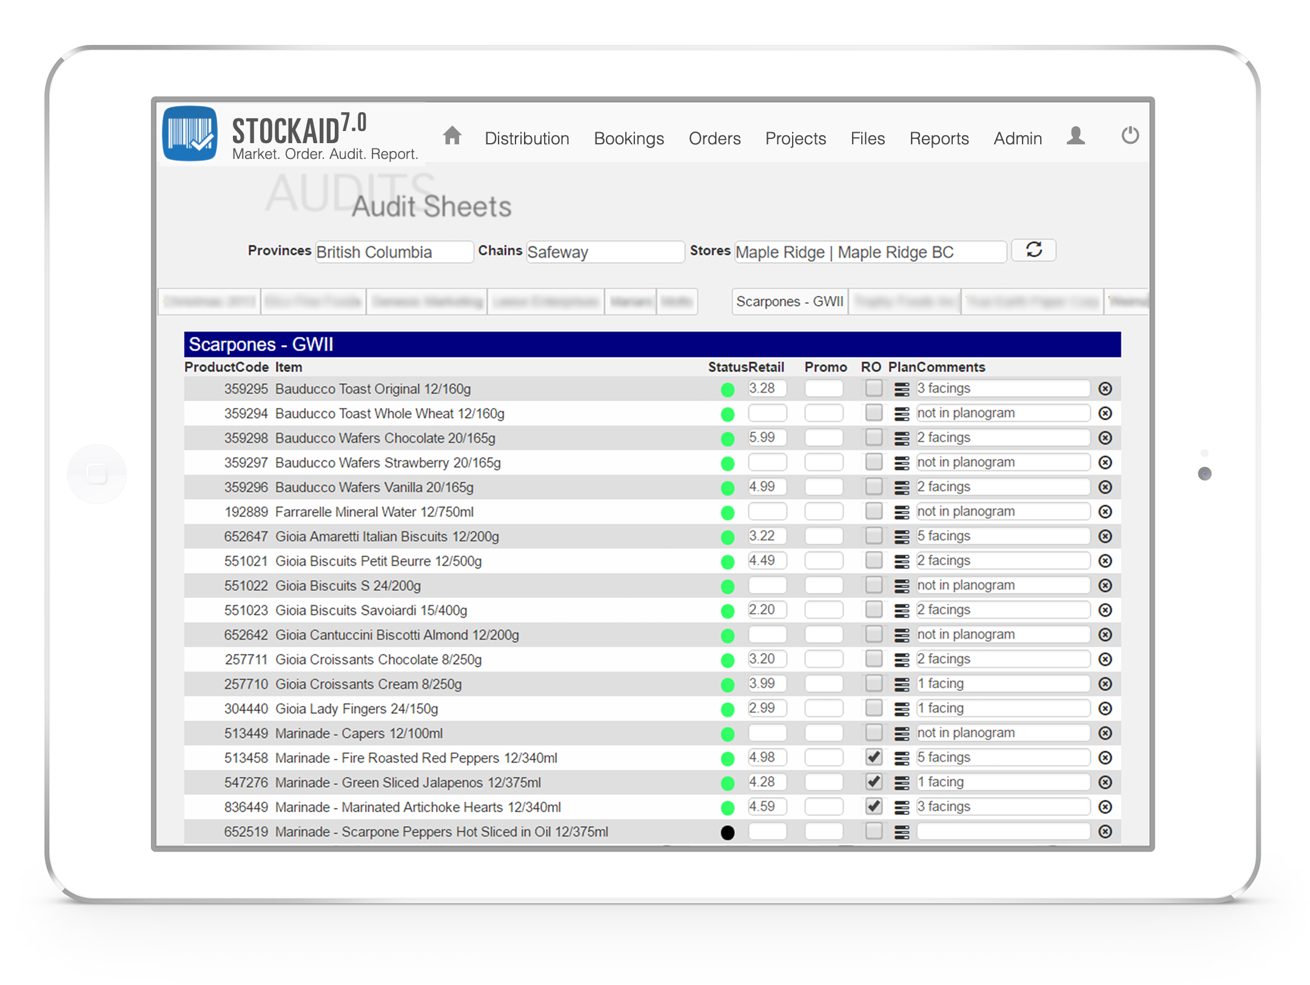Expand Stores dropdown showing Maple Ridge

(870, 252)
